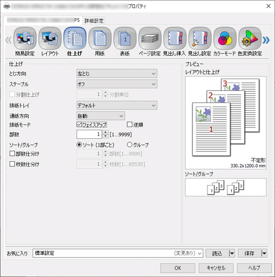Open the 排紙トレイ dropdown
This screenshot has height=277, width=275.
(x=117, y=105)
